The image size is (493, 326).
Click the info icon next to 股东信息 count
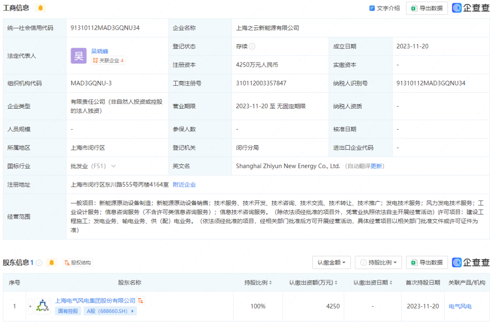coord(39,263)
